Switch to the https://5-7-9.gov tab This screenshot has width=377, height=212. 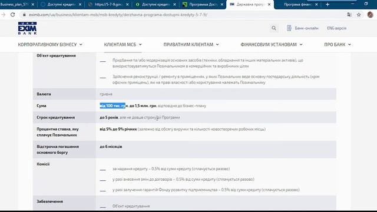[x=108, y=4]
